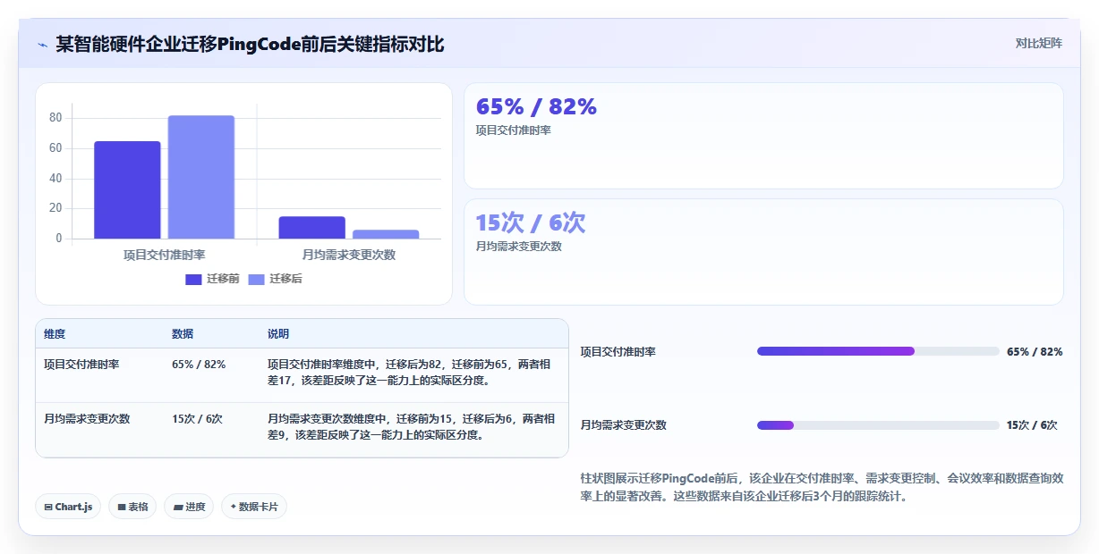Toggle the 迁移前 legend entry in the chart
Image resolution: width=1099 pixels, height=554 pixels.
click(x=212, y=279)
